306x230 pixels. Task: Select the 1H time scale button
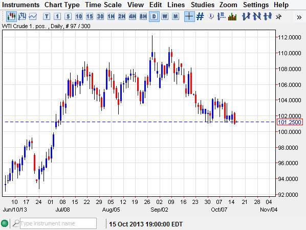click(x=111, y=16)
